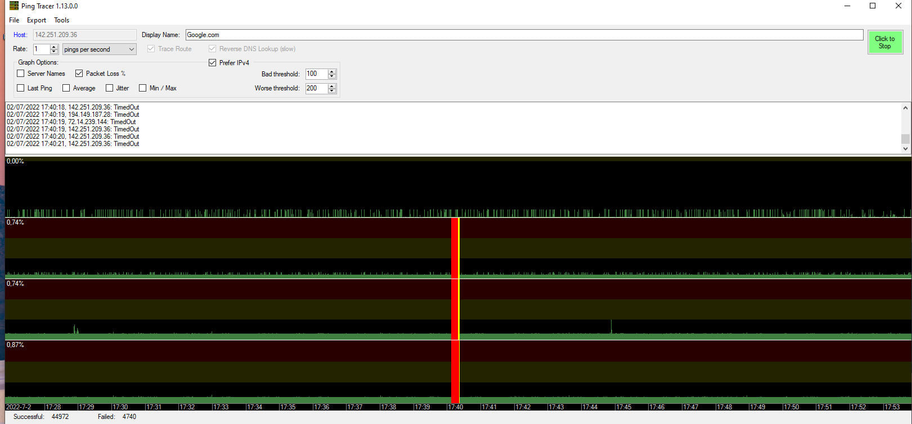912x424 pixels.
Task: Click the 17:35 time label on timeline
Action: [x=288, y=407]
